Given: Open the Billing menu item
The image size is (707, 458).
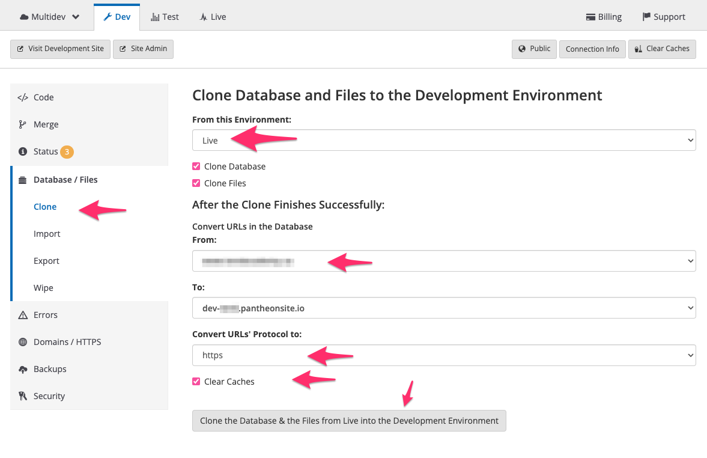Looking at the screenshot, I should click(604, 17).
